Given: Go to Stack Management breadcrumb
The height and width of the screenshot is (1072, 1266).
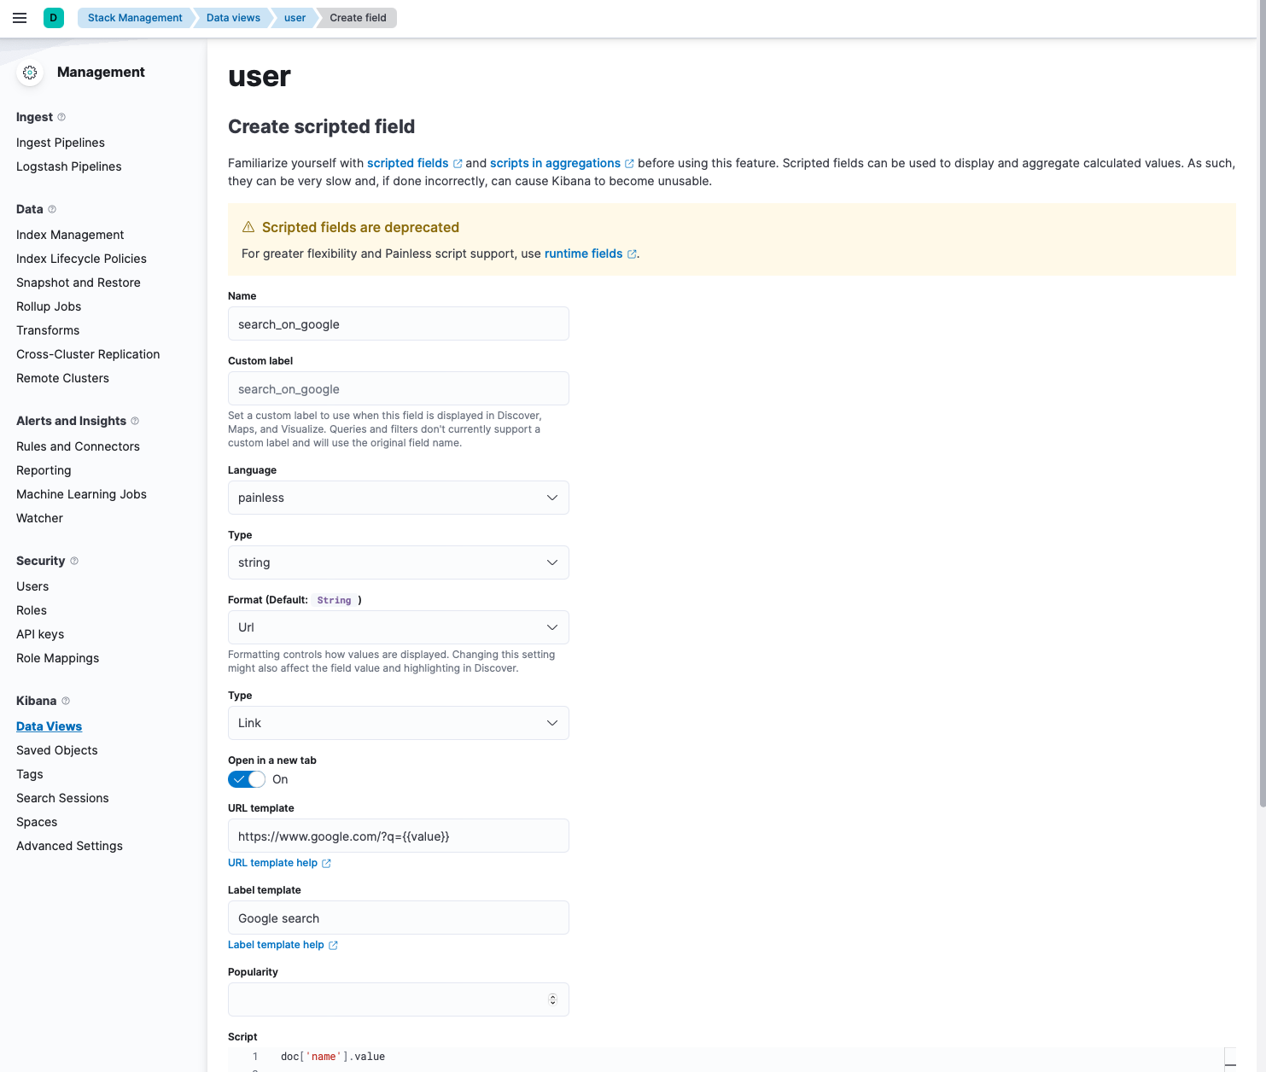Looking at the screenshot, I should (135, 18).
